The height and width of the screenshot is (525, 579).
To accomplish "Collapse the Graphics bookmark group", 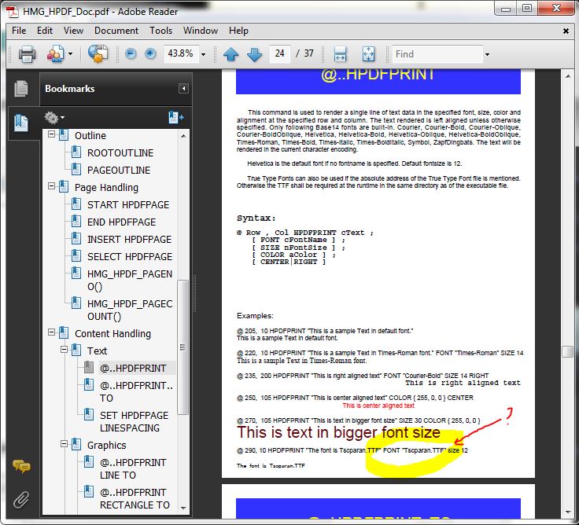I will coord(65,445).
